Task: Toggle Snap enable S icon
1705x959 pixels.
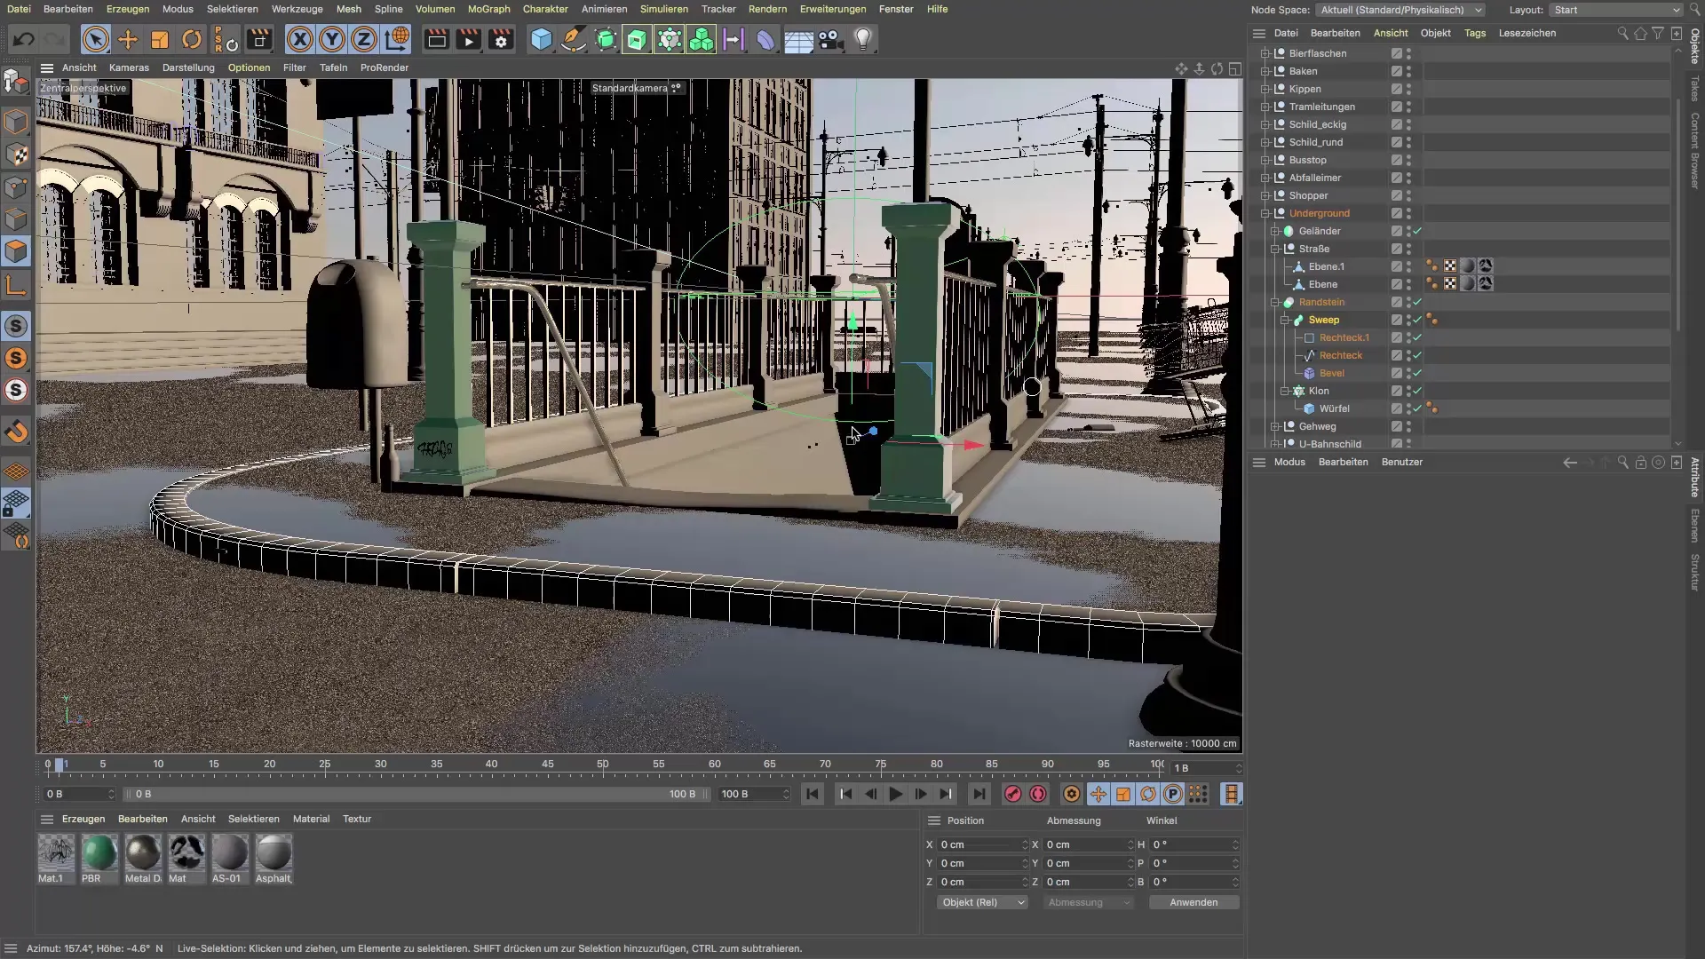Action: point(16,326)
